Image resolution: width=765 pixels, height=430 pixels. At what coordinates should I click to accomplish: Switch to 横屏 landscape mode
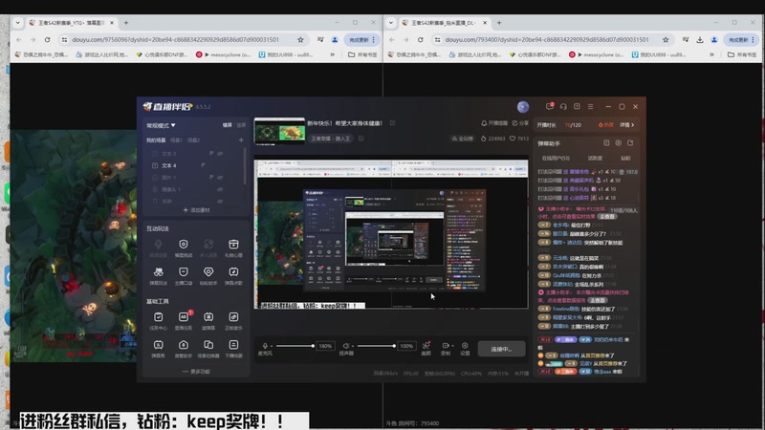click(228, 125)
